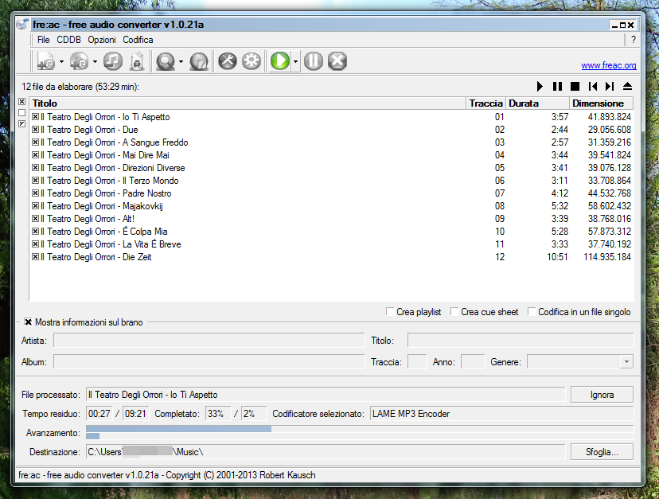The height and width of the screenshot is (499, 659).
Task: Click the CDDB query magnifier icon
Action: coord(166,61)
